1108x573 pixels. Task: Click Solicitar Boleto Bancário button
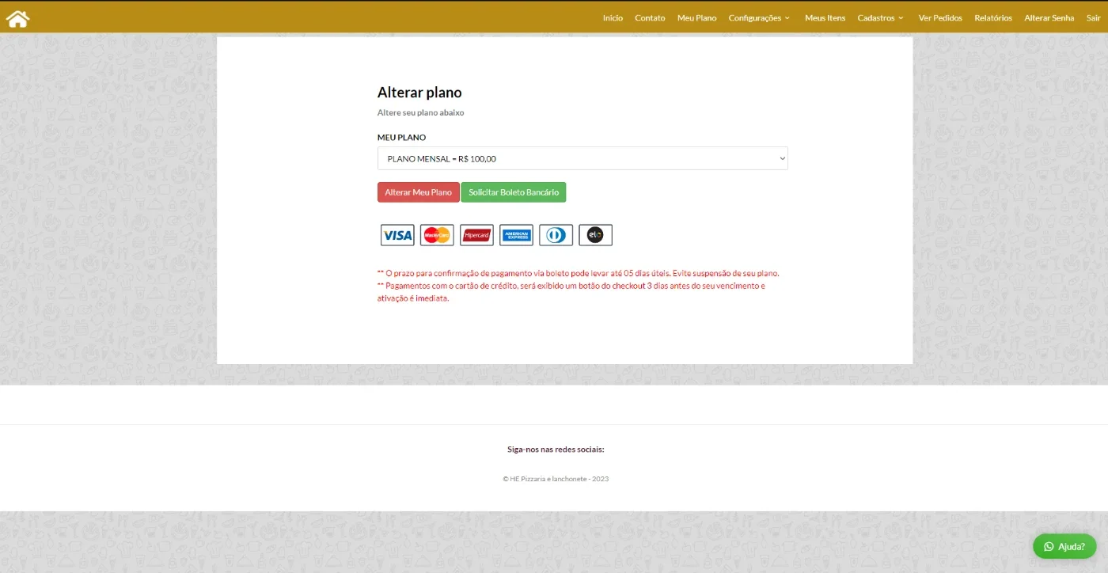(514, 192)
